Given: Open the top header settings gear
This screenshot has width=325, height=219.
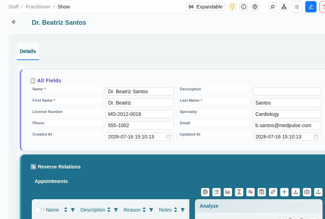Looking at the screenshot, I should 255,7.
